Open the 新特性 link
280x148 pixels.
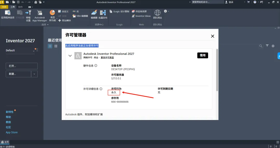(10, 112)
